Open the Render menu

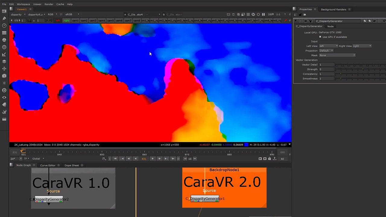[x=49, y=4]
